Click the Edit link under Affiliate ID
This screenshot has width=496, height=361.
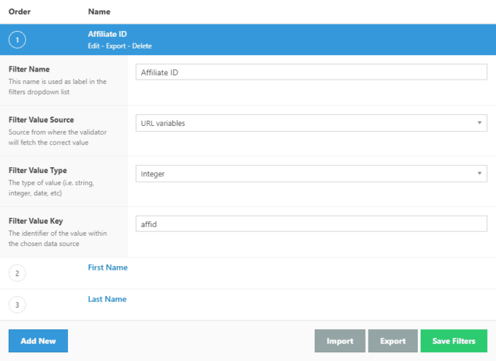94,46
